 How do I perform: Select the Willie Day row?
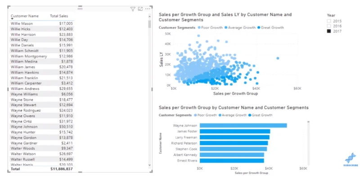(42, 40)
